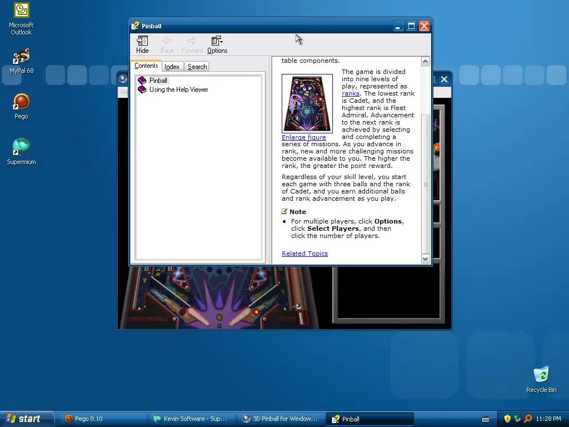Maximize the Pinball help window
Viewport: 569px width, 427px height.
pos(411,26)
